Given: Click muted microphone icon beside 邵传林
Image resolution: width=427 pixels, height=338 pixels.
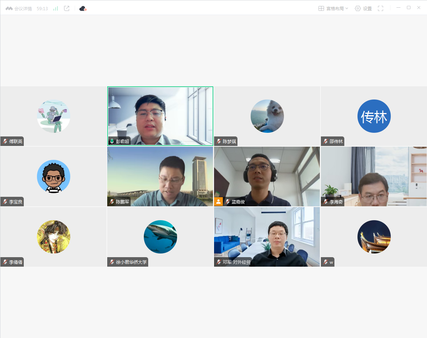Looking at the screenshot, I should (325, 141).
